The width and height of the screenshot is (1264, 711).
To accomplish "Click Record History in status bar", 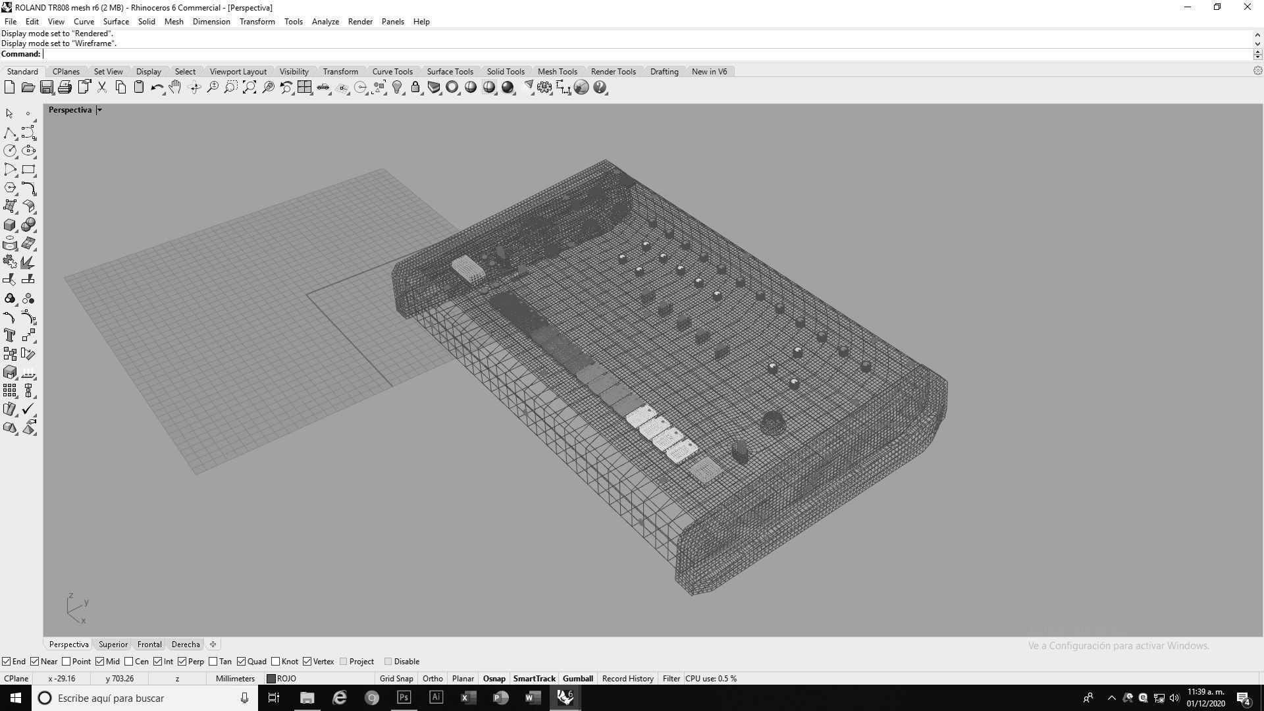I will 627,679.
